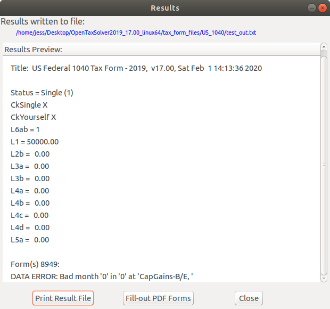Click the 'L5a = 0.00' line

coord(30,240)
